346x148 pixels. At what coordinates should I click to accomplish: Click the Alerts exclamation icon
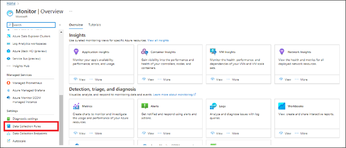point(144,106)
